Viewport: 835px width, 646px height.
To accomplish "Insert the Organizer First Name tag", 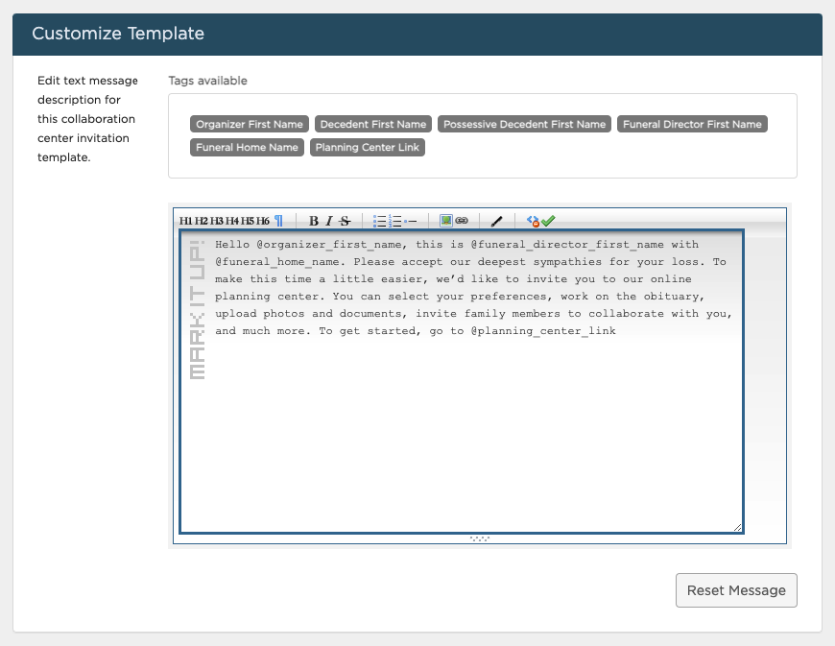I will (249, 124).
